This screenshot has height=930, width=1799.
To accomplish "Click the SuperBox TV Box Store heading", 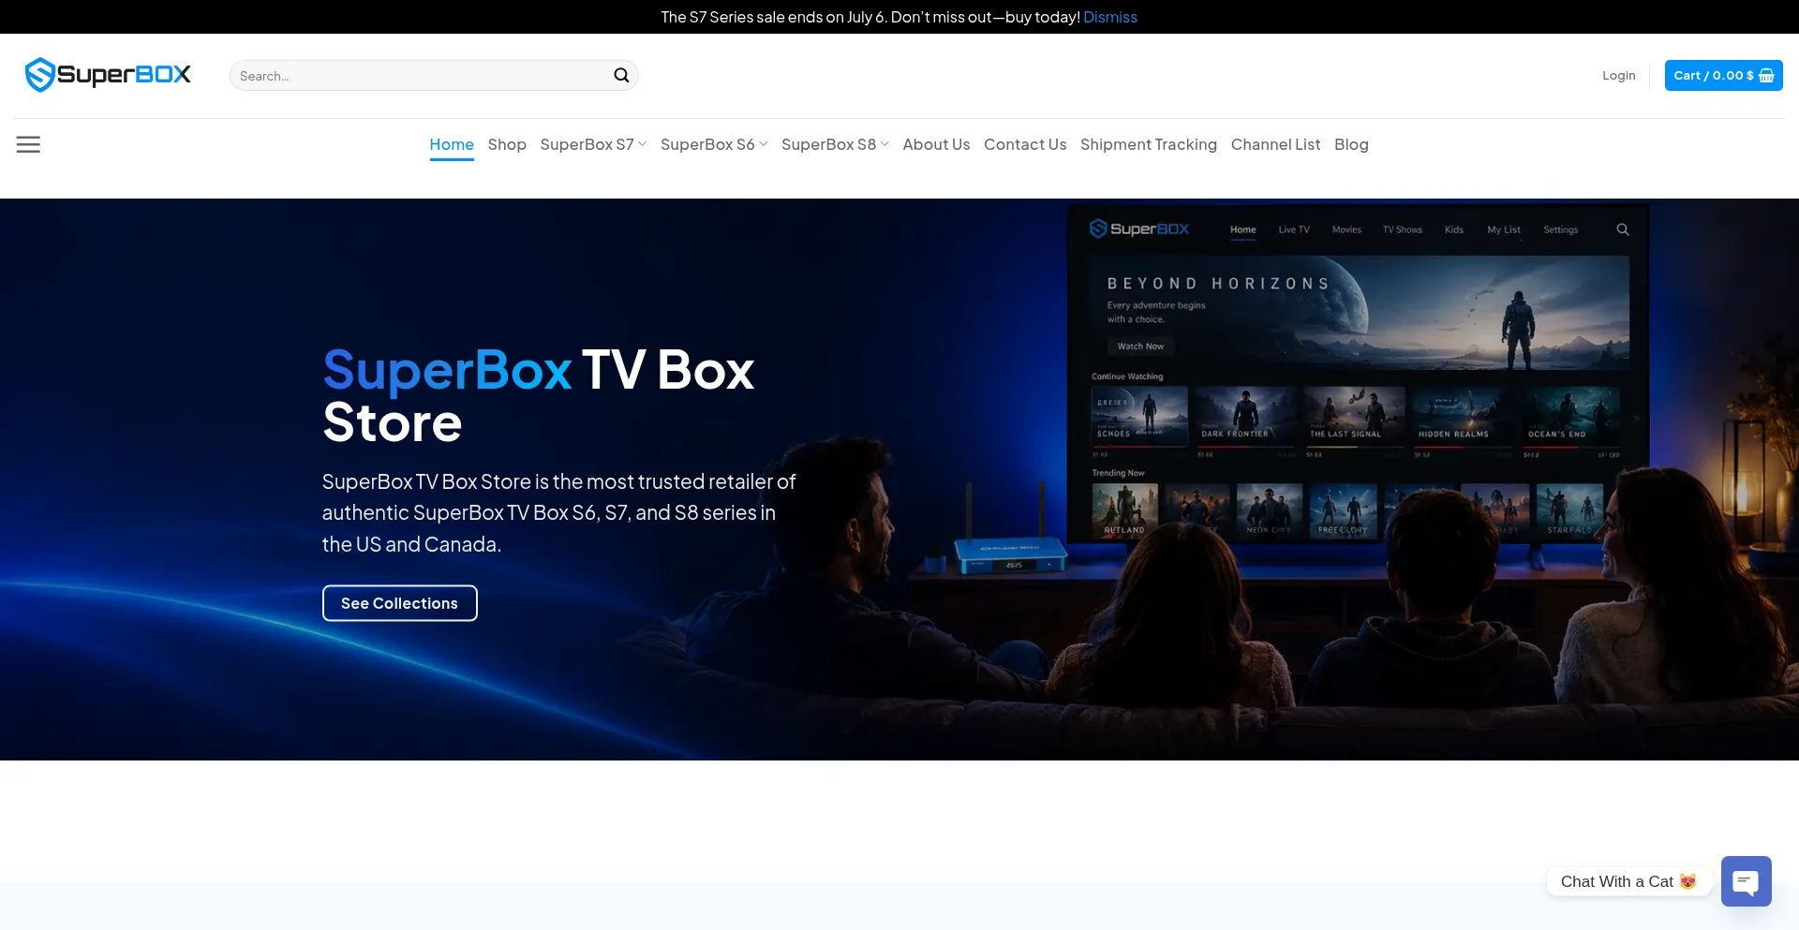I will tap(539, 396).
